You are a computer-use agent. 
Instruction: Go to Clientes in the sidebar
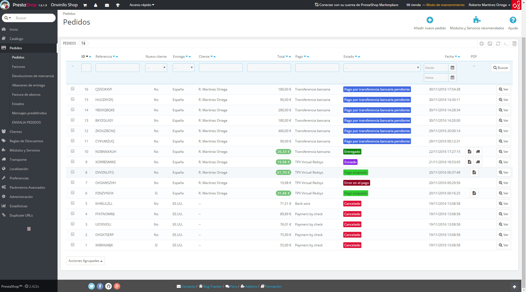pyautogui.click(x=16, y=132)
